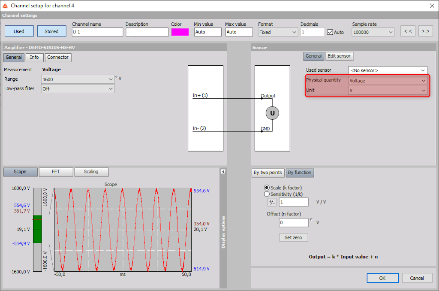Switch to amplifier General tab
Image resolution: width=439 pixels, height=291 pixels.
14,57
